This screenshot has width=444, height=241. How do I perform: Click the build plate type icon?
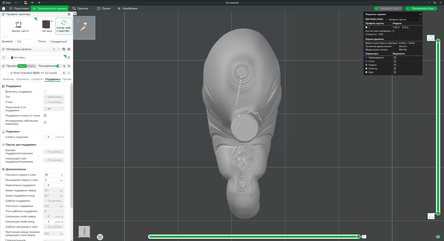[46, 24]
